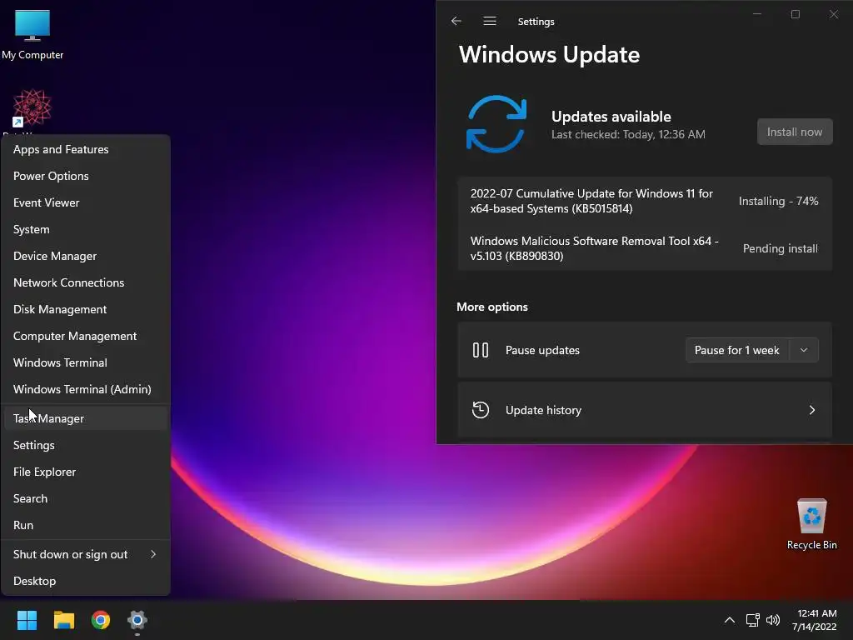
Task: Open Disk Management from the menu
Action: pyautogui.click(x=86, y=309)
